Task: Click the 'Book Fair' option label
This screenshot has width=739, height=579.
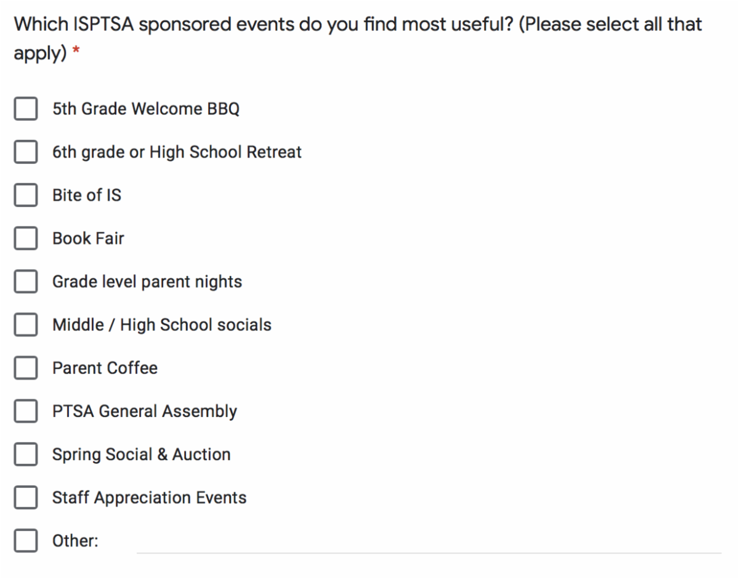Action: click(88, 239)
